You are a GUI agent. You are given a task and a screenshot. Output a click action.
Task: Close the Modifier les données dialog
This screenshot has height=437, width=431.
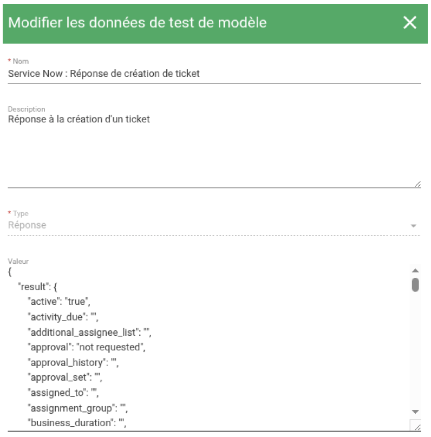coord(410,22)
